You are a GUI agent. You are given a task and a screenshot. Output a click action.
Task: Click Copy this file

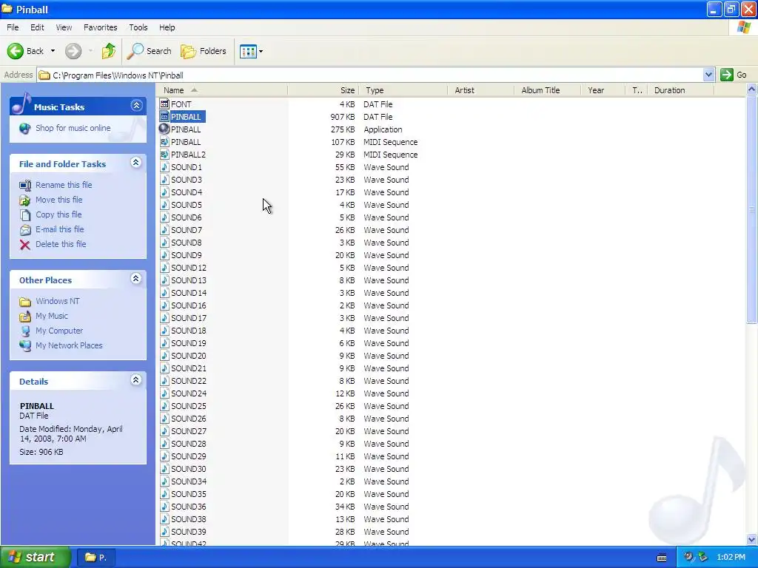[58, 214]
